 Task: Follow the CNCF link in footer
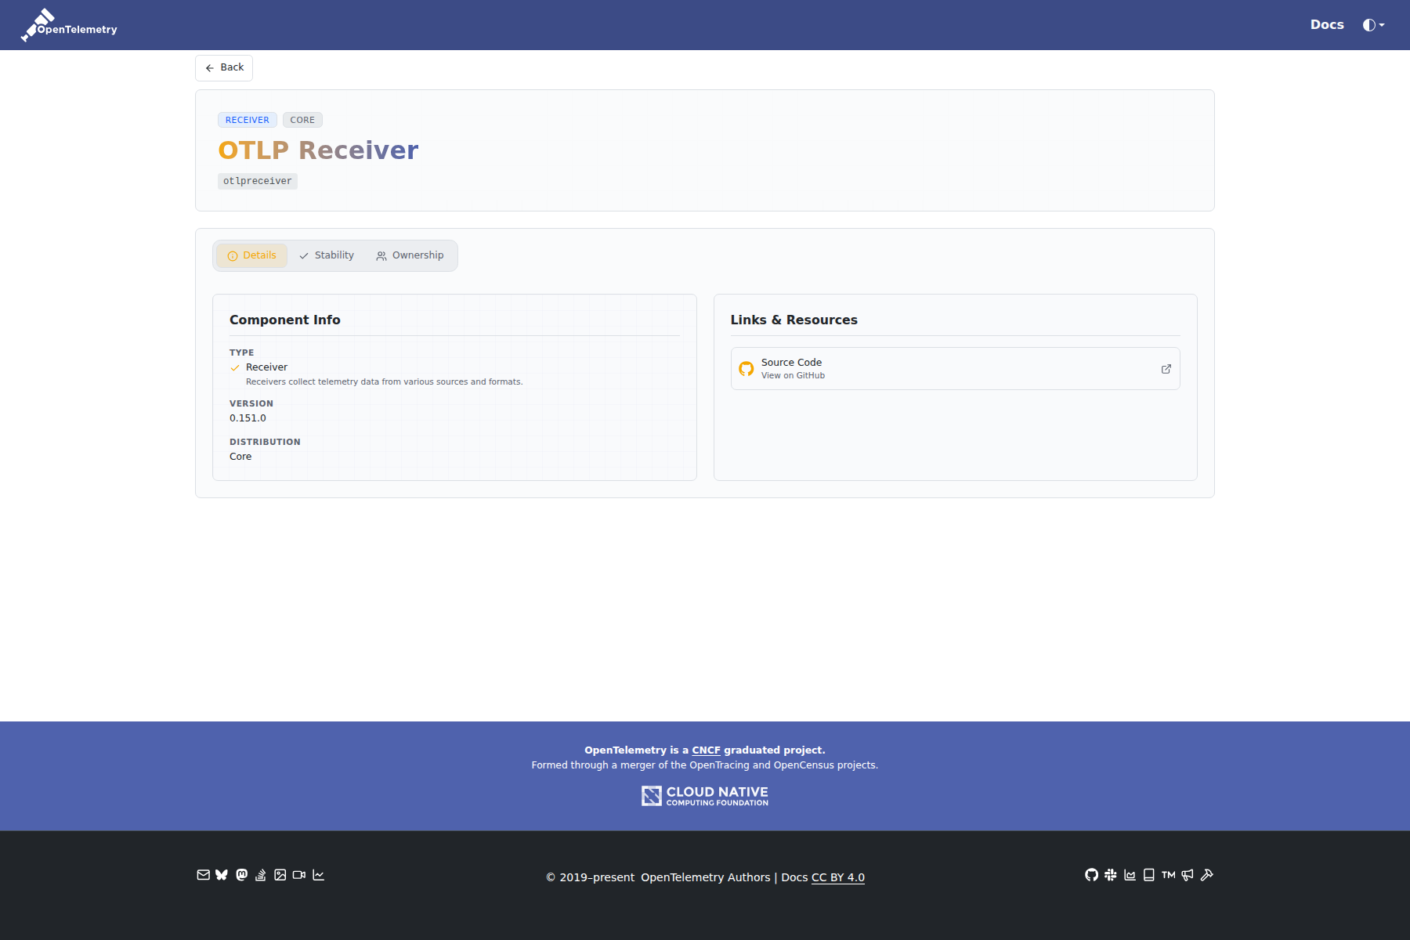(x=706, y=750)
